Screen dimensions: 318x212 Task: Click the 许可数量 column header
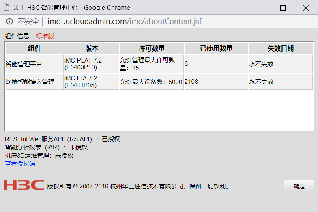tap(152, 48)
